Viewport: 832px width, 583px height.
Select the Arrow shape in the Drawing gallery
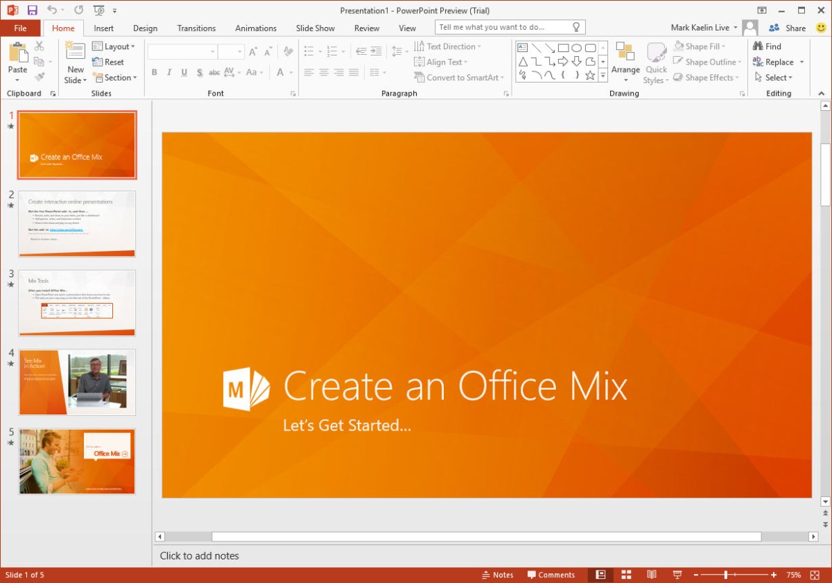pos(550,47)
